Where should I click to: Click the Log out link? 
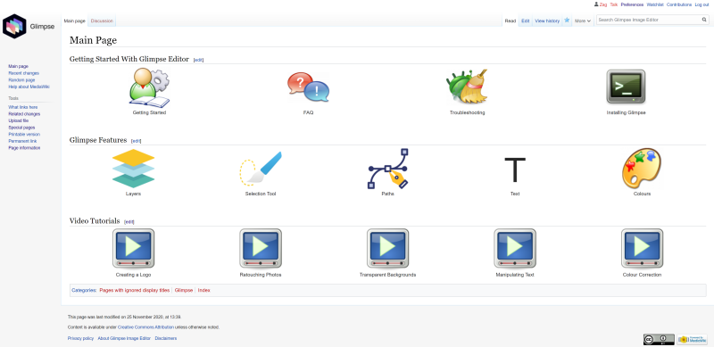[x=702, y=4]
